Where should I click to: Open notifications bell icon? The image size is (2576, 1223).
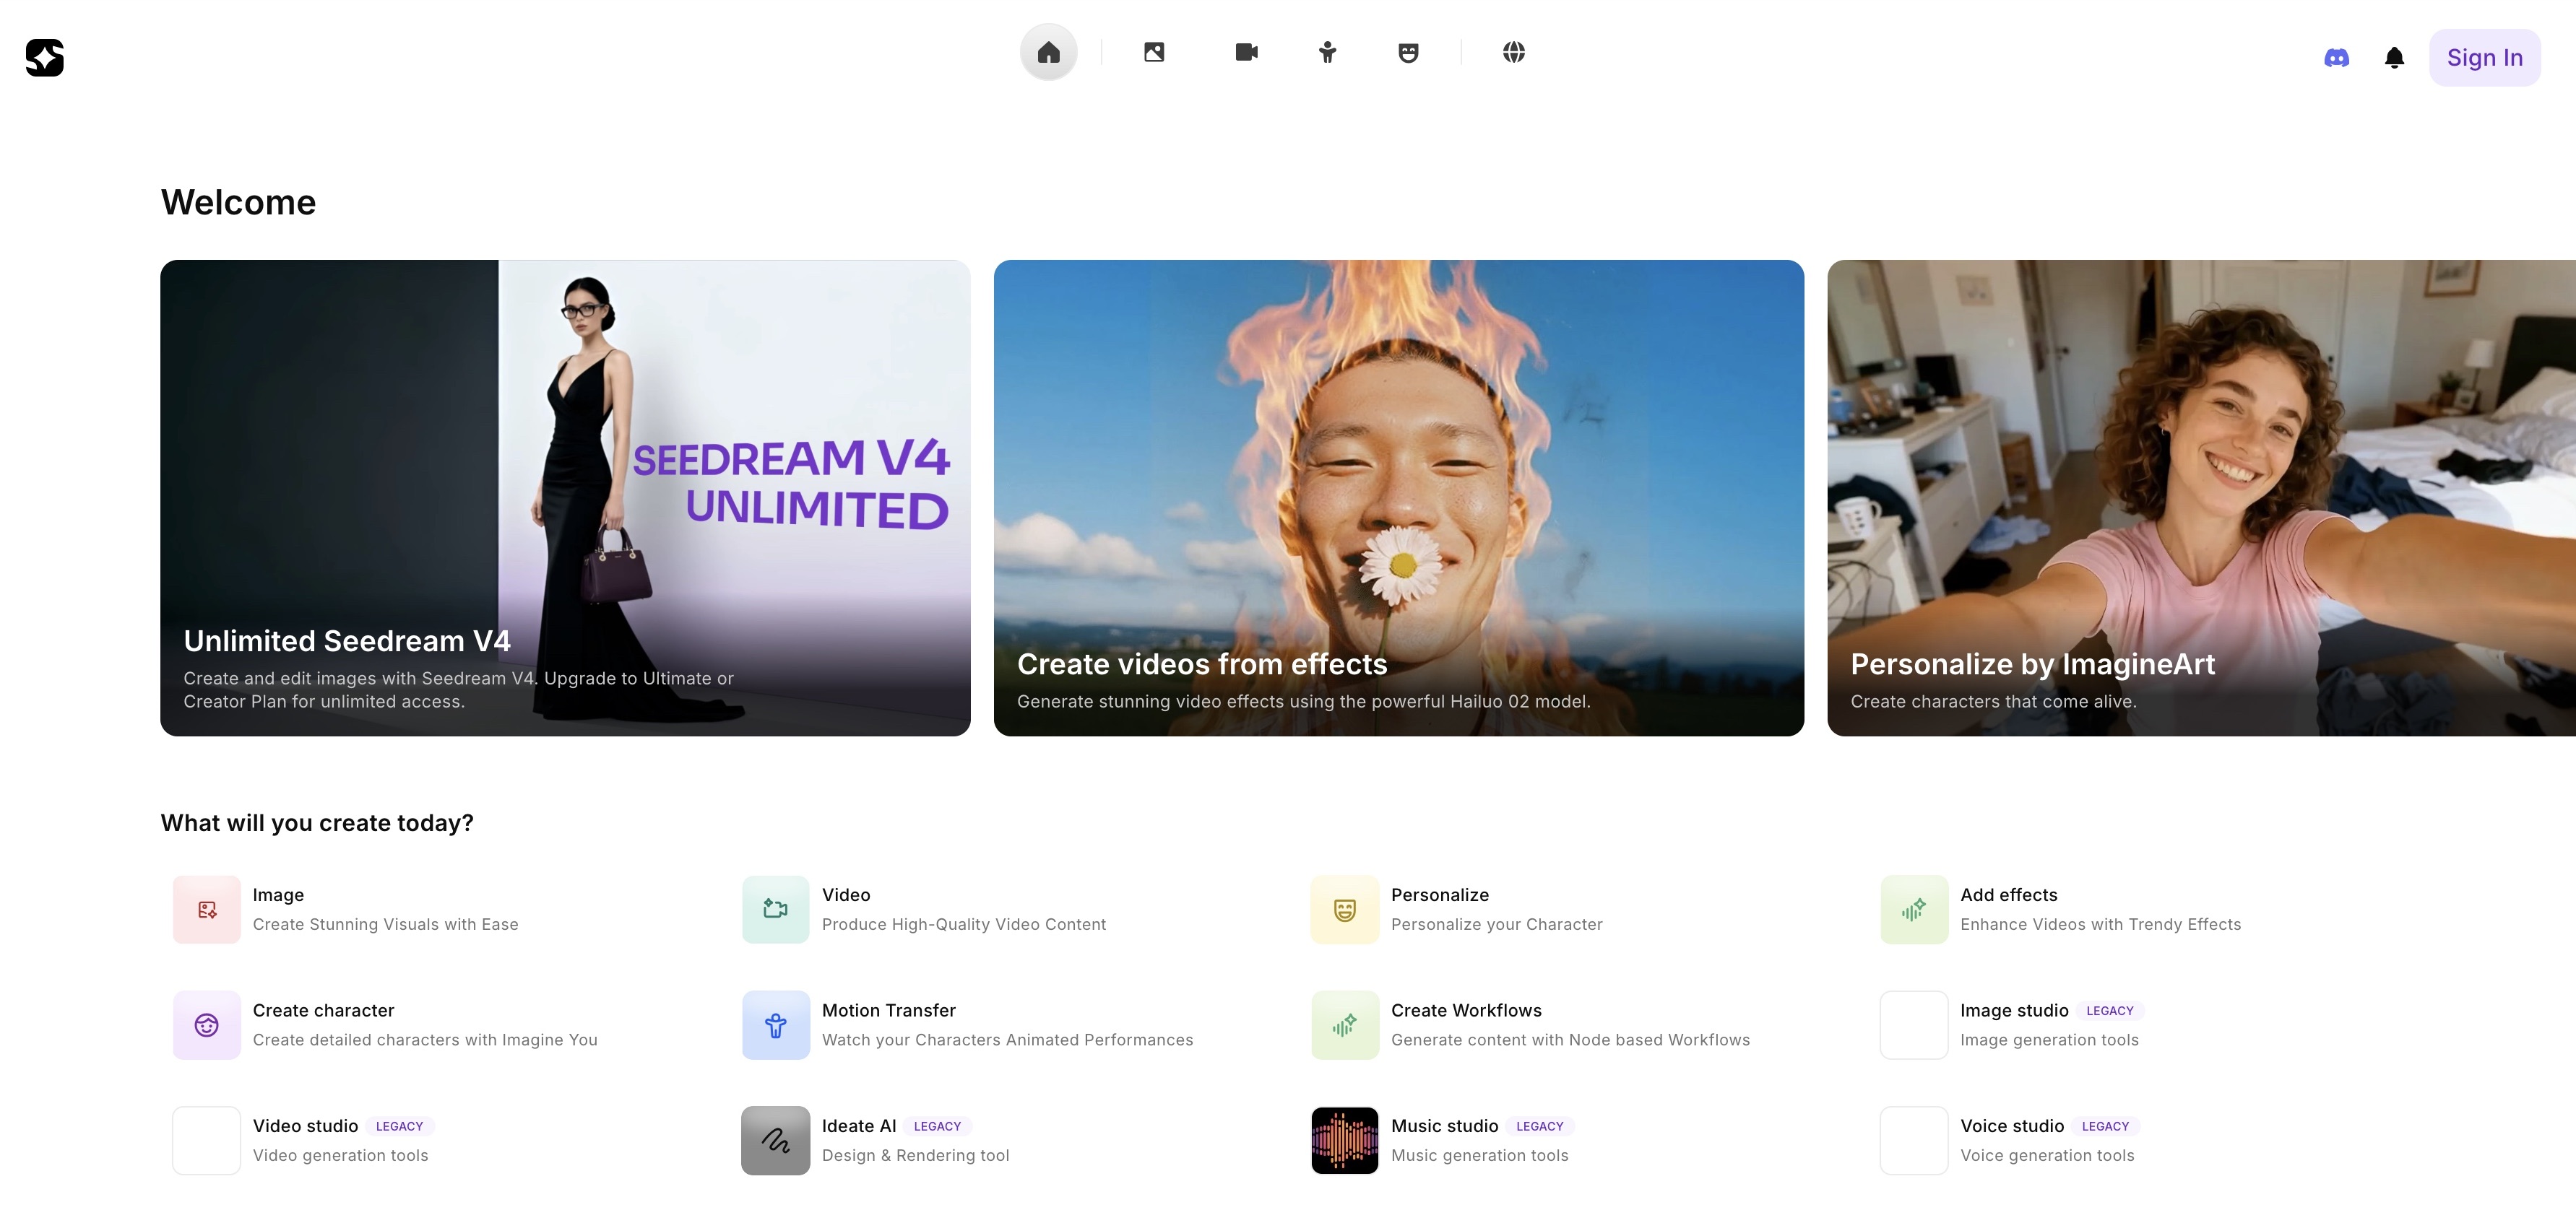coord(2394,58)
